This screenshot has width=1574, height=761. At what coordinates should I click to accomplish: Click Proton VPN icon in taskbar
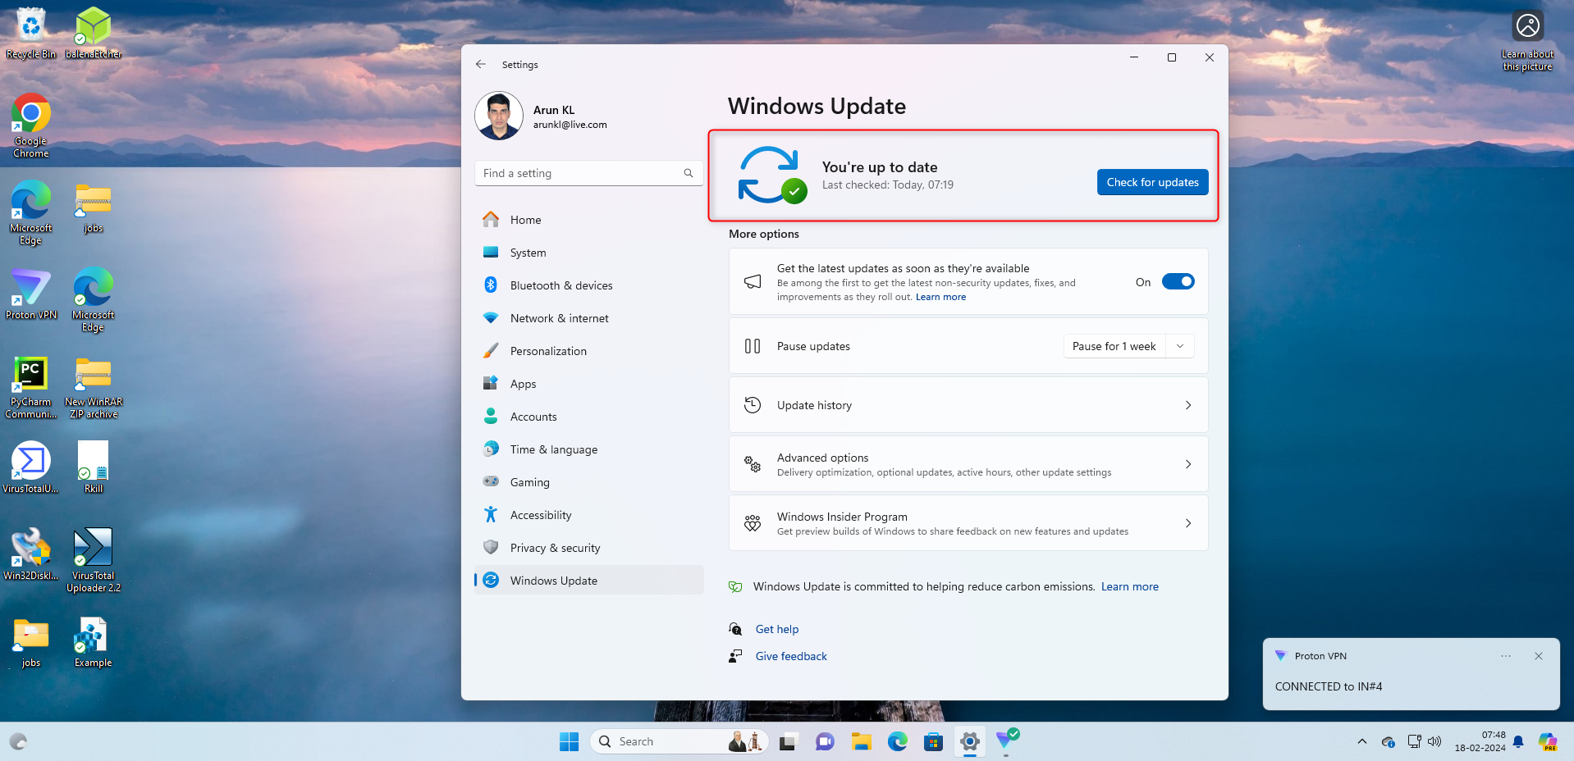click(x=1006, y=740)
